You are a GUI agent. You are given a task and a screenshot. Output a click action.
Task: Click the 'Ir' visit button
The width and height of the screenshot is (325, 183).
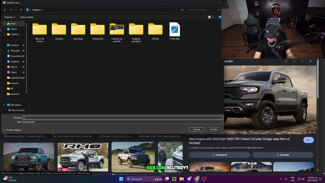click(x=308, y=140)
